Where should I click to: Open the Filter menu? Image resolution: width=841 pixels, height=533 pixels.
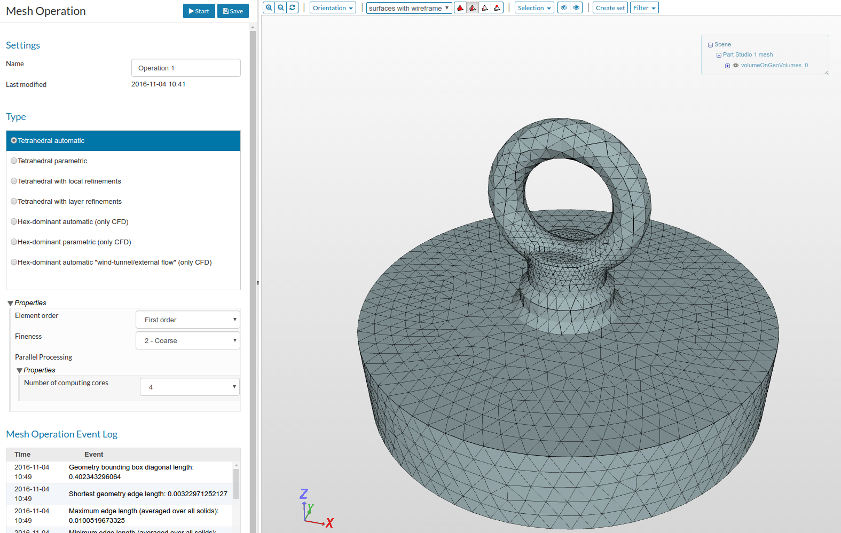click(644, 8)
